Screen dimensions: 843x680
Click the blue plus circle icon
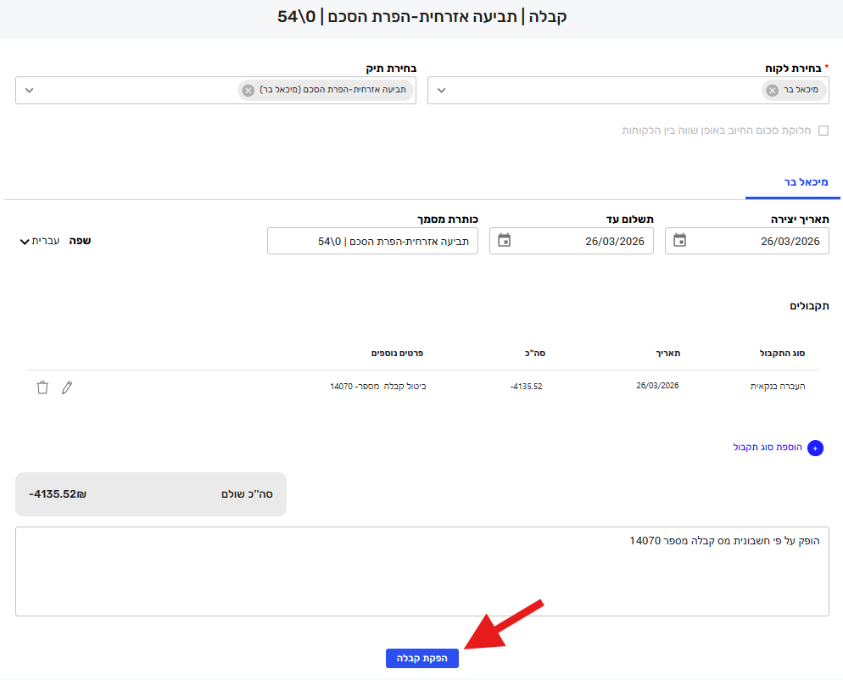click(x=815, y=449)
